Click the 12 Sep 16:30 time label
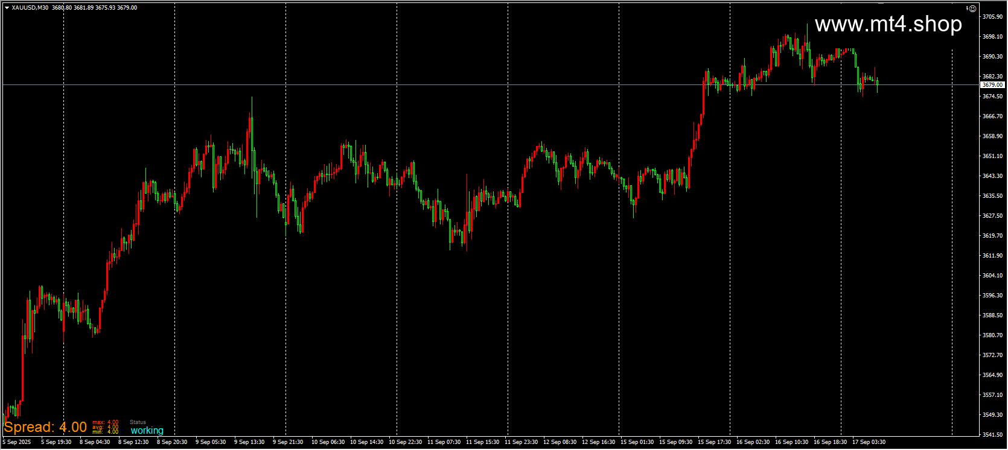 pos(598,442)
